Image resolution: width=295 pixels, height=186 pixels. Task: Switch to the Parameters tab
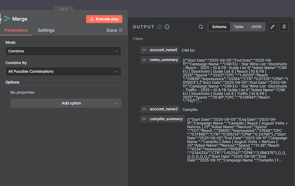click(x=16, y=30)
